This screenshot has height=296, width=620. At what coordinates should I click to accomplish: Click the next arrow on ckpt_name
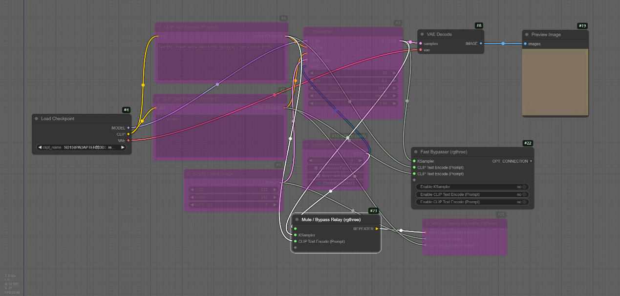click(123, 147)
